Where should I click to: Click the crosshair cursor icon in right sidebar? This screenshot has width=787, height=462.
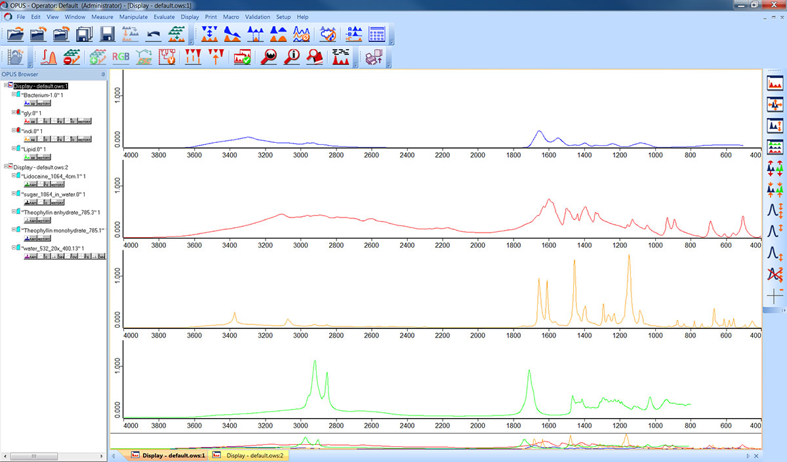point(775,296)
